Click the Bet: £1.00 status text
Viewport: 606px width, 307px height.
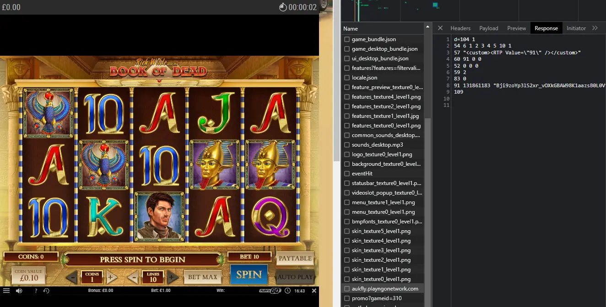point(161,291)
